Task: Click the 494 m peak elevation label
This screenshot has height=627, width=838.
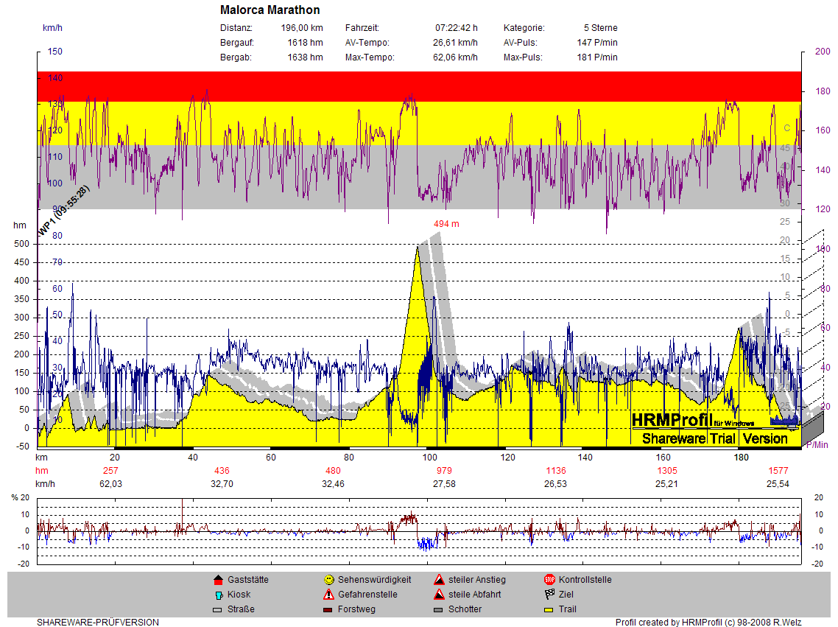Action: (x=446, y=223)
